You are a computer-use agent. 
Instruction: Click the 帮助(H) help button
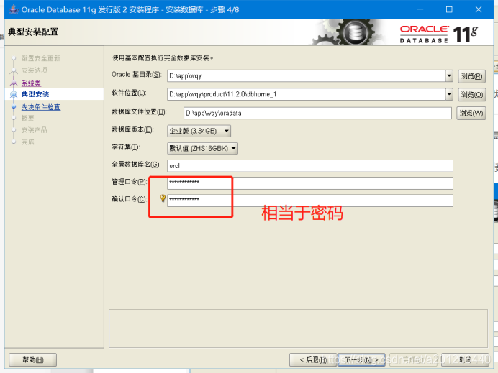coord(32,359)
